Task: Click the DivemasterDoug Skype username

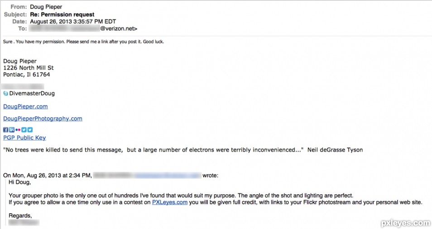Action: [32, 93]
